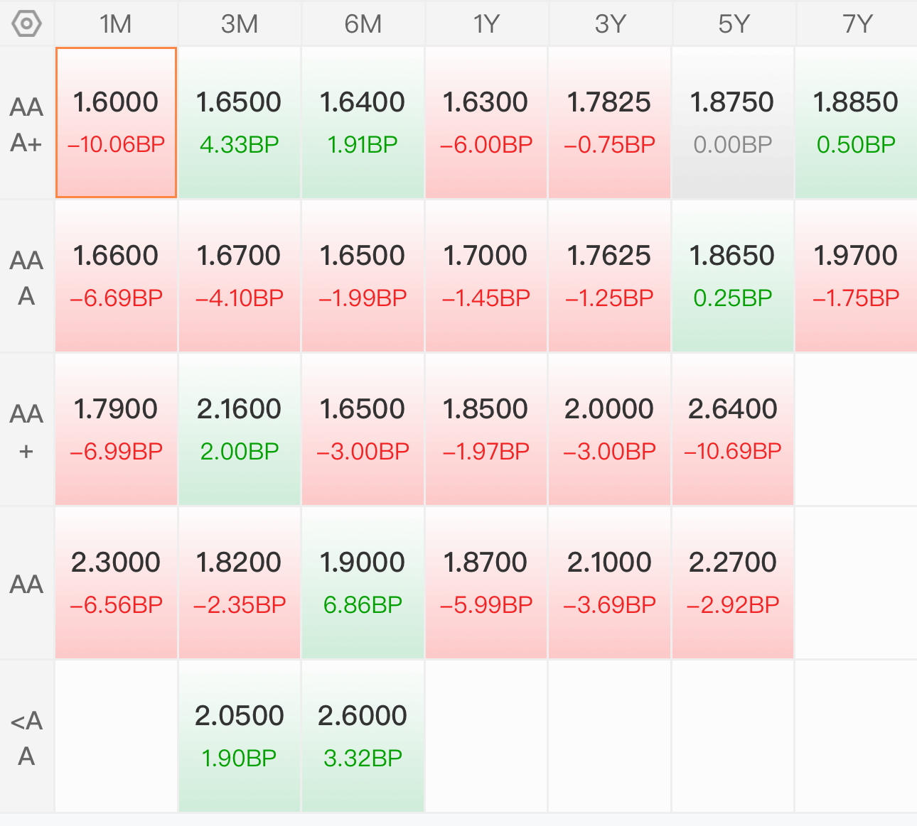Viewport: 917px width, 826px height.
Task: Click the 3Y column header
Action: 610,24
